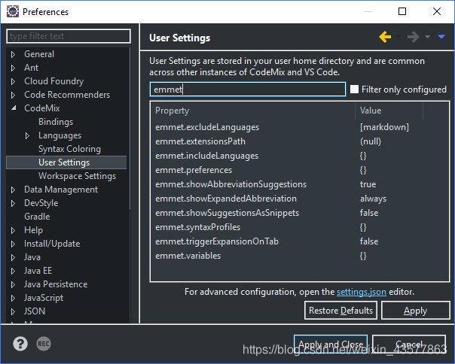The height and width of the screenshot is (364, 455).
Task: Expand the Install/Update node
Action: tap(13, 244)
